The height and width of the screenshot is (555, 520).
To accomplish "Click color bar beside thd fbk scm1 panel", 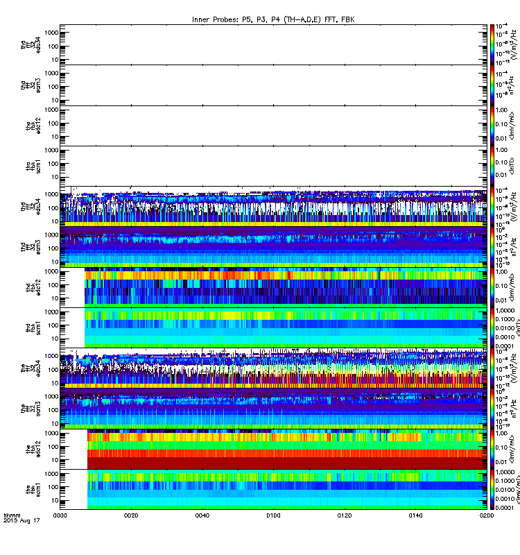I will point(492,327).
